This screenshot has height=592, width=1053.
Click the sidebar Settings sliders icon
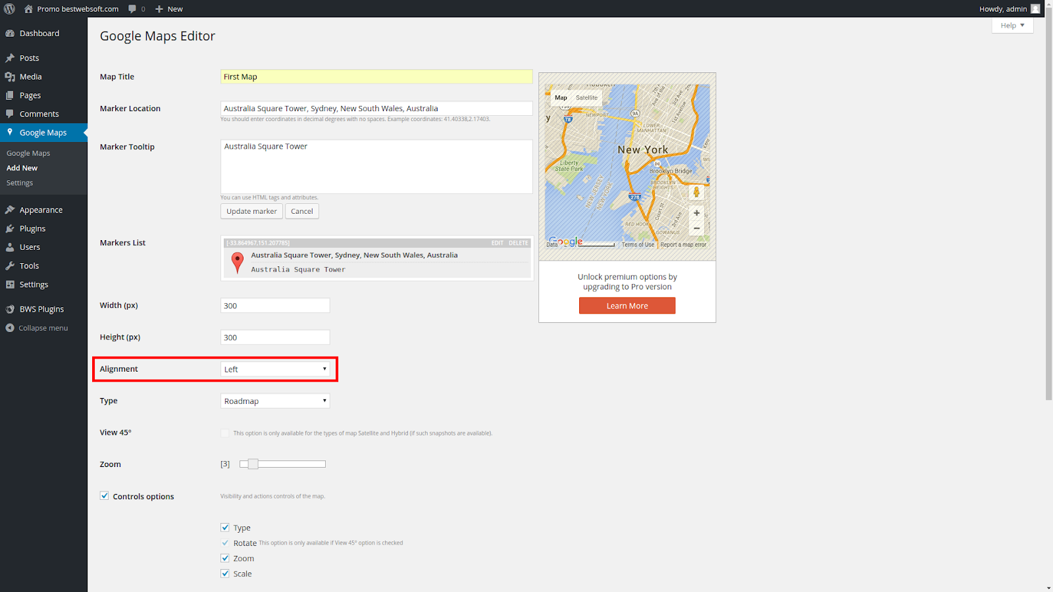coord(10,285)
